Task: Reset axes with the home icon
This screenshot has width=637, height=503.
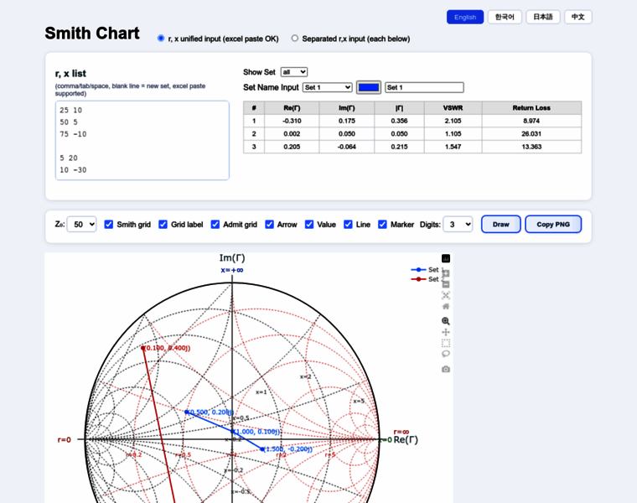Action: (x=446, y=306)
